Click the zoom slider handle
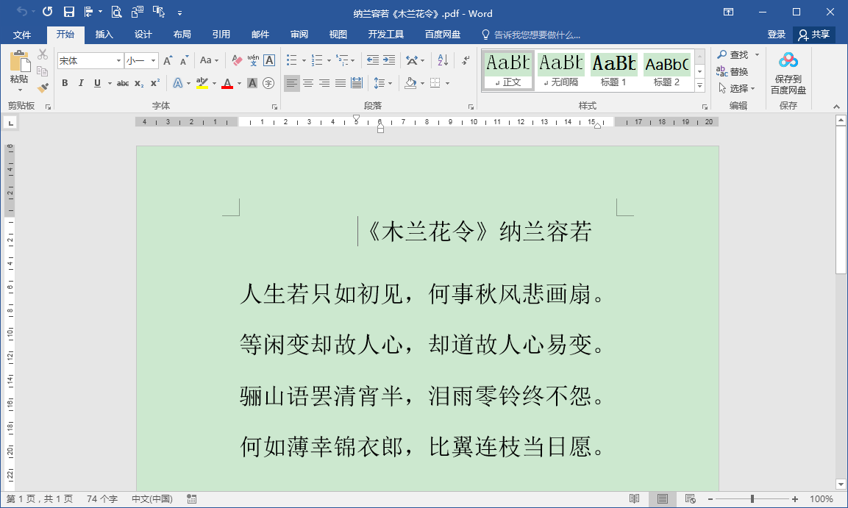This screenshot has width=848, height=508. [x=752, y=499]
